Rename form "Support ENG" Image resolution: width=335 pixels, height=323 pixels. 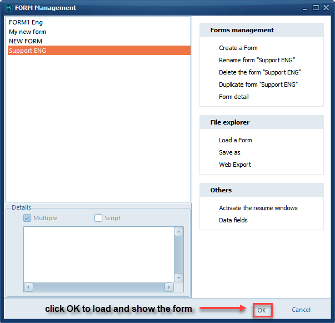257,60
